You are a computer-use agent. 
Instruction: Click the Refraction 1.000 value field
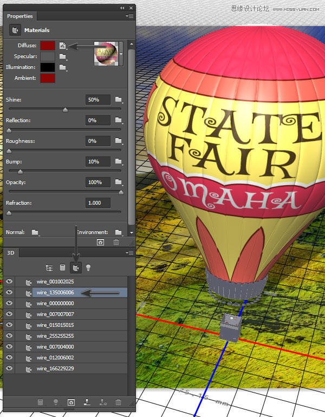[x=98, y=203]
